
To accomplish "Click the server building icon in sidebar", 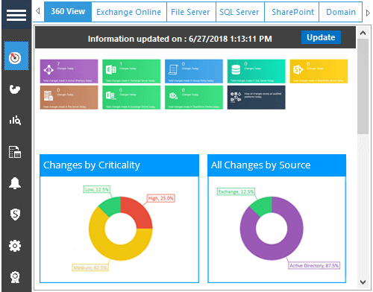I will point(15,152).
